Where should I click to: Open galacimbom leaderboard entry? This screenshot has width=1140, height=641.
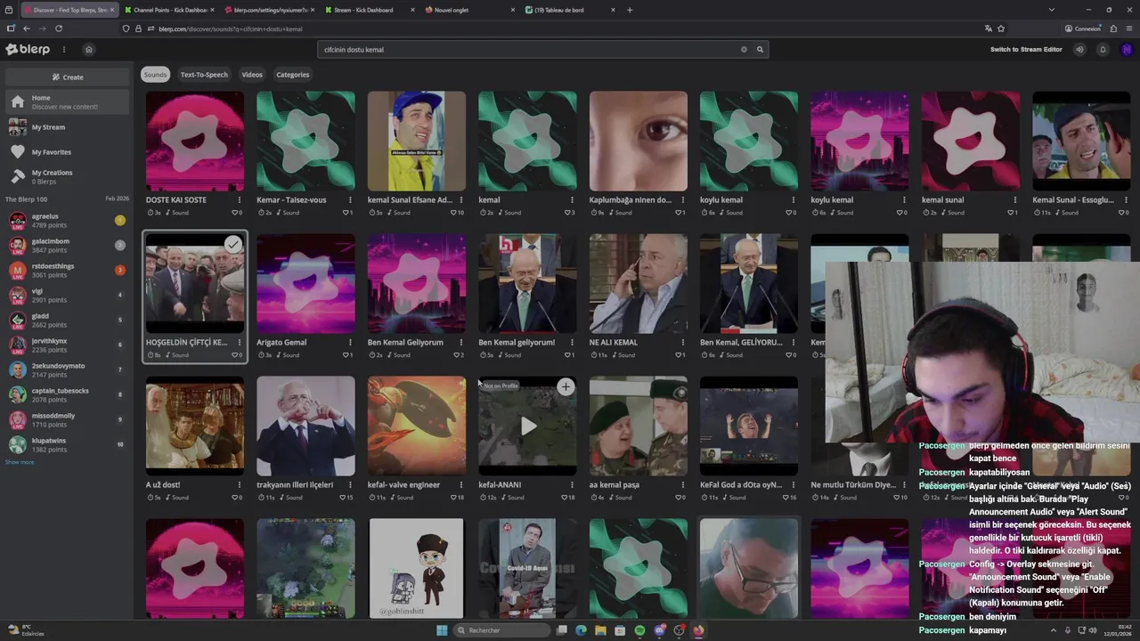coord(68,246)
